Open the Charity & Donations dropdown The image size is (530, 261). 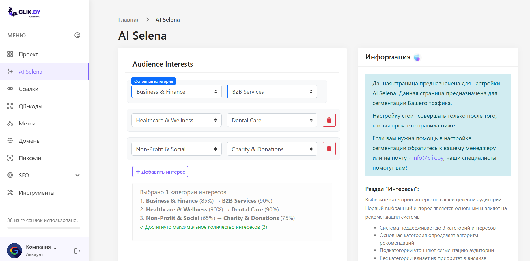point(272,149)
